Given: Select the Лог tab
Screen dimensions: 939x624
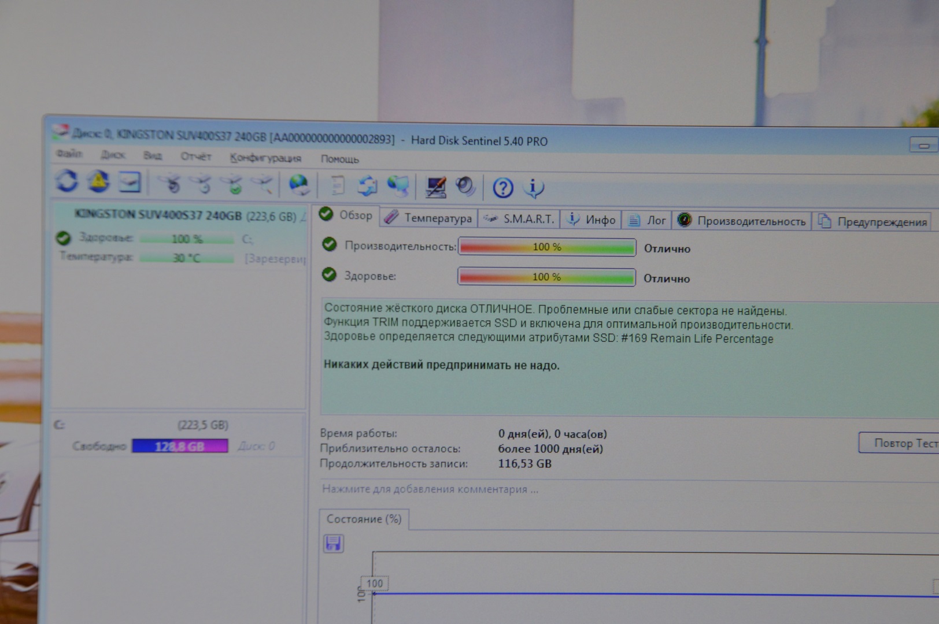Looking at the screenshot, I should pos(648,220).
